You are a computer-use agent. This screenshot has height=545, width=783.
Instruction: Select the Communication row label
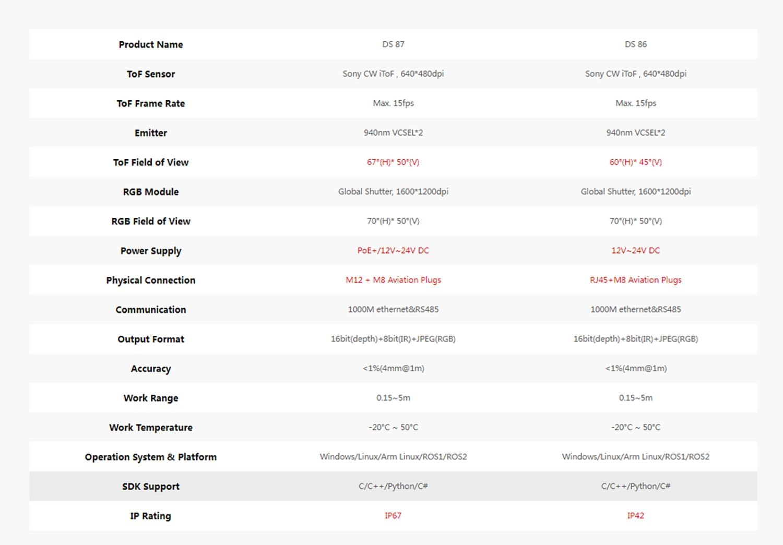click(151, 310)
